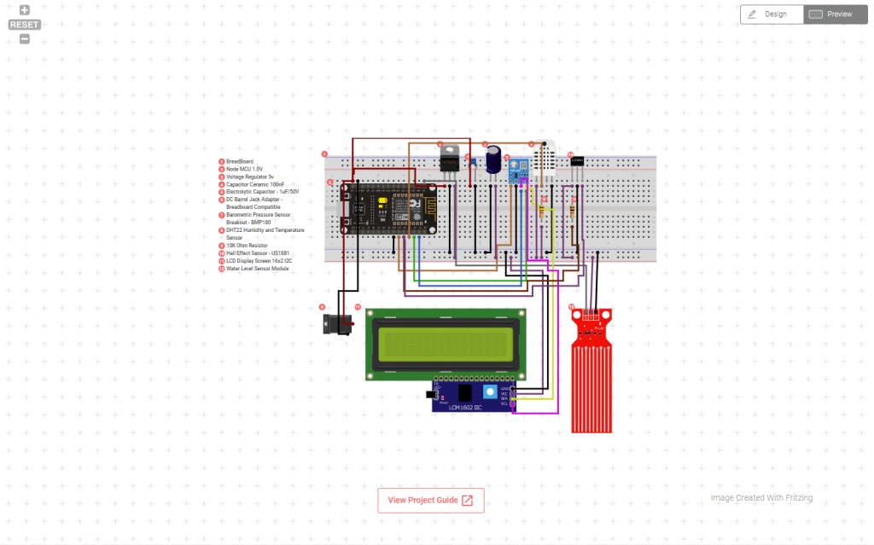Viewport: 874px width, 545px height.
Task: Click the red marker next to LCD Display Screen 16x2 I2C
Action: tap(220, 261)
